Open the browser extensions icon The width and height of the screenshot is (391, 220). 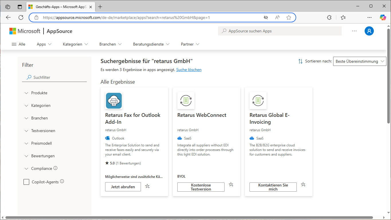pyautogui.click(x=329, y=17)
